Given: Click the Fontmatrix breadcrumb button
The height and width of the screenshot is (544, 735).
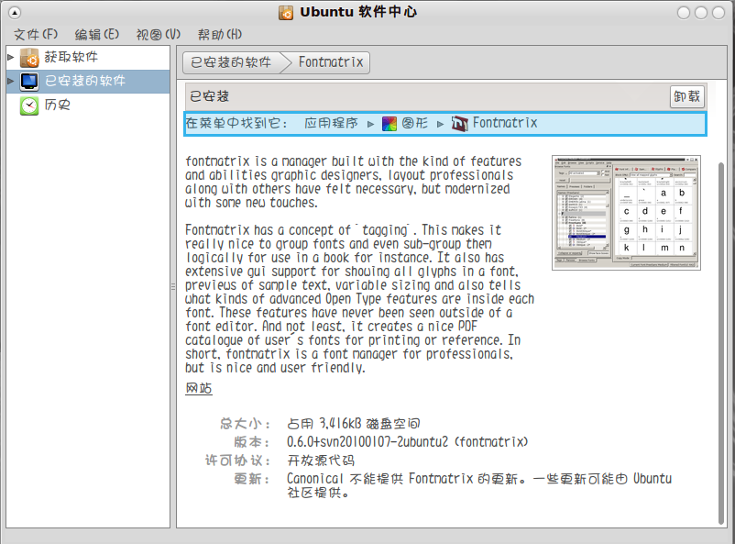Looking at the screenshot, I should (331, 62).
